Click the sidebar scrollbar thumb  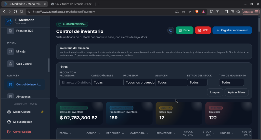click(x=49, y=65)
